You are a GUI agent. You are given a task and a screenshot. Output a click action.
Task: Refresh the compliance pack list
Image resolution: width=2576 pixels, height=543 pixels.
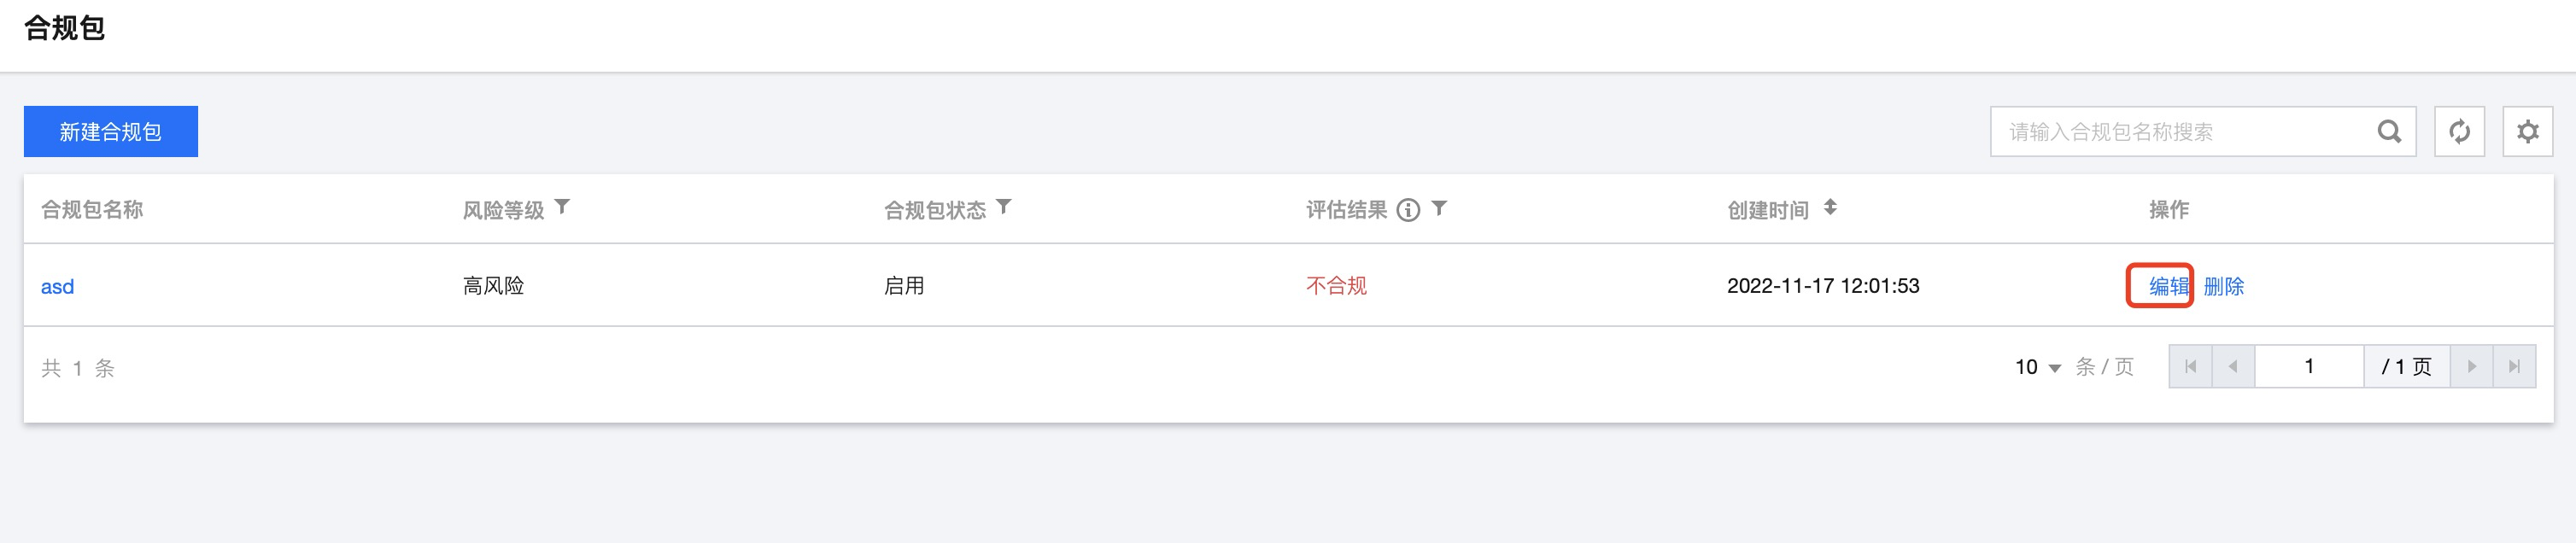2459,131
